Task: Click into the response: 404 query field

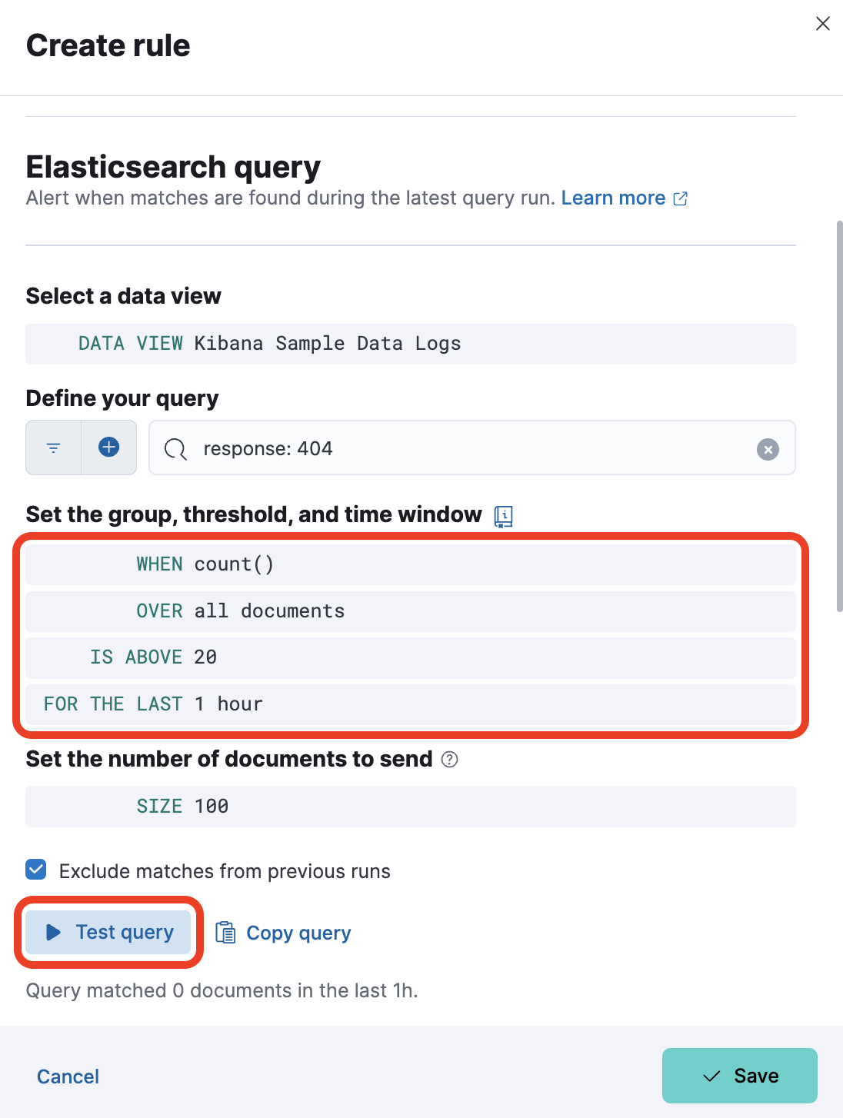Action: [472, 448]
